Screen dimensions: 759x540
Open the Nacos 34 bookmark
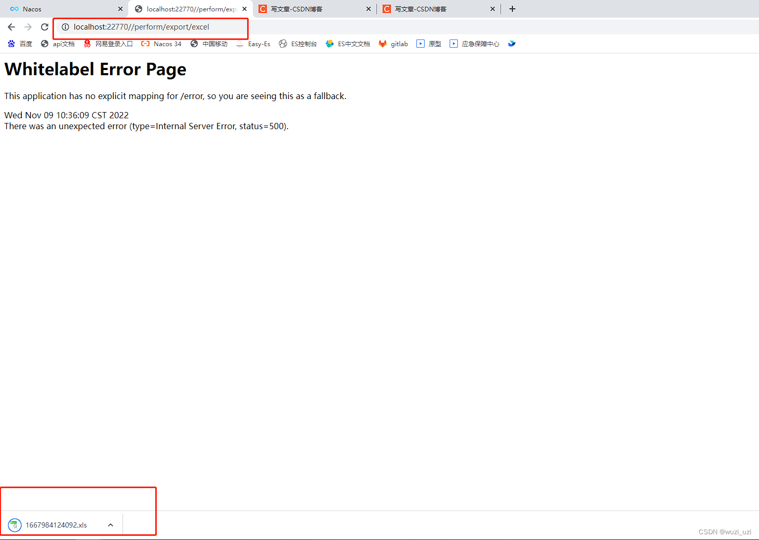[161, 44]
